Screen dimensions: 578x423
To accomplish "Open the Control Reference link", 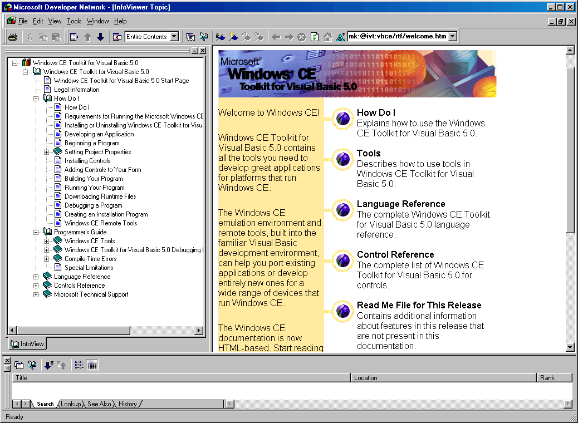I will pos(395,254).
